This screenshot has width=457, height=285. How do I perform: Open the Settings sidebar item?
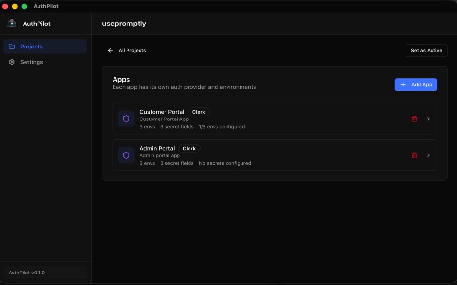tap(45, 62)
